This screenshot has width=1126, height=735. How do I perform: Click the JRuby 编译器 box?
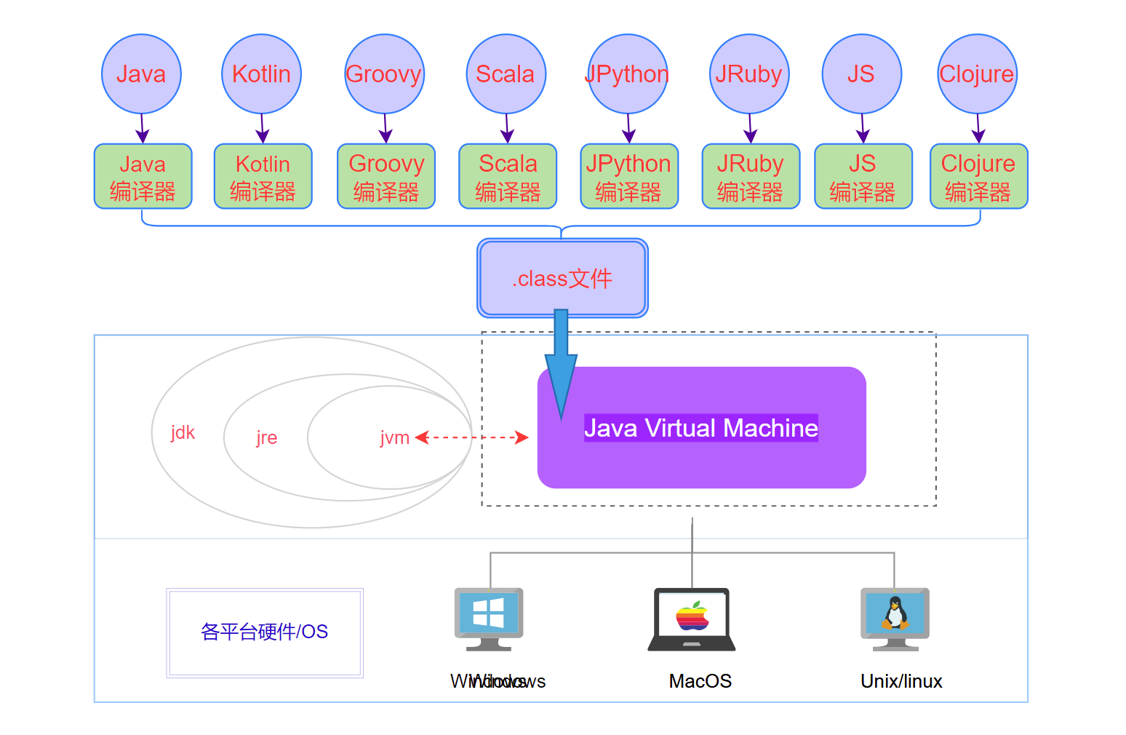pos(751,176)
